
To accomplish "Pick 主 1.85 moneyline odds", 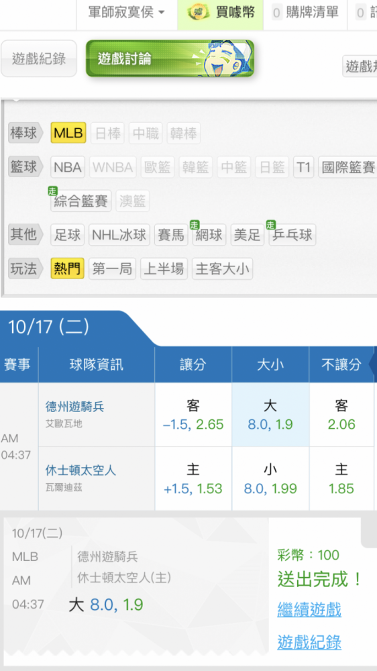I will point(341,479).
